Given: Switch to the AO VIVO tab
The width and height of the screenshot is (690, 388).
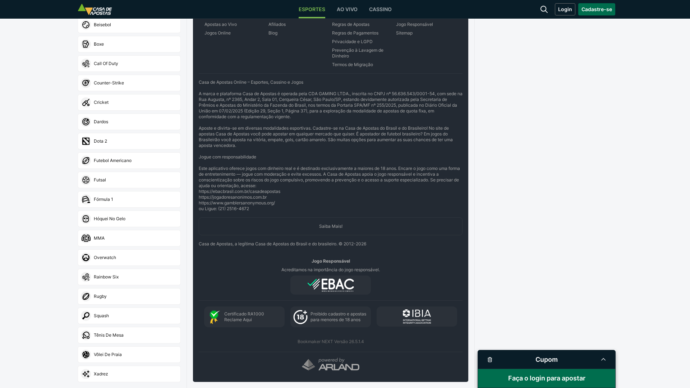Looking at the screenshot, I should click(x=347, y=9).
